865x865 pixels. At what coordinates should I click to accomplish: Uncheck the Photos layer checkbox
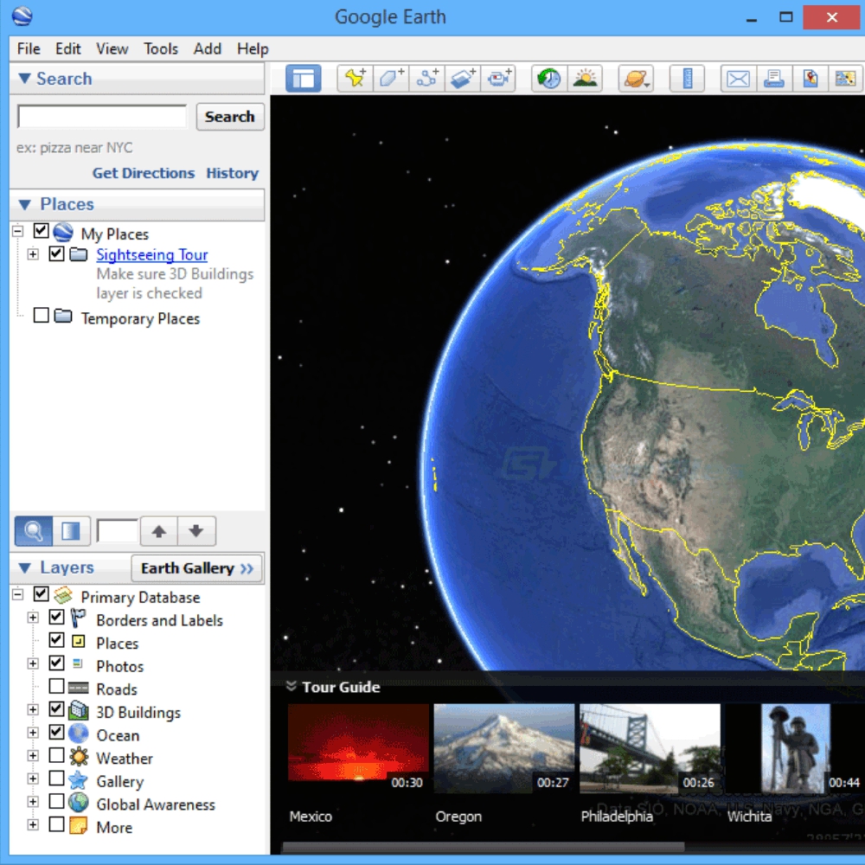56,663
